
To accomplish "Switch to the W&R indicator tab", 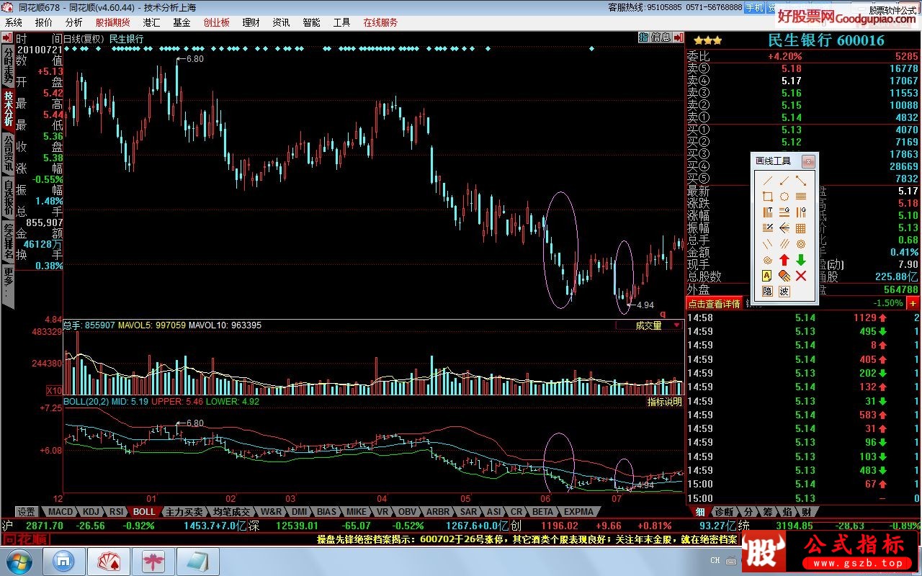I will click(272, 511).
